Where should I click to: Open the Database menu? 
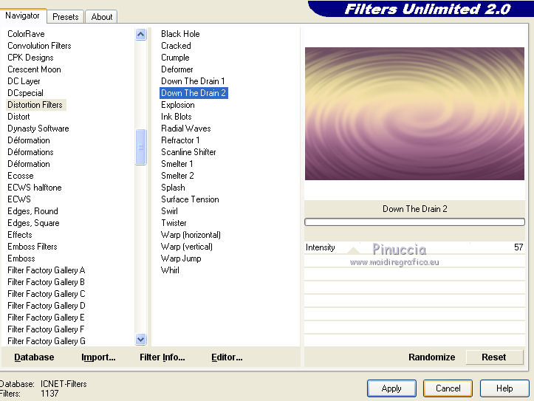34,357
